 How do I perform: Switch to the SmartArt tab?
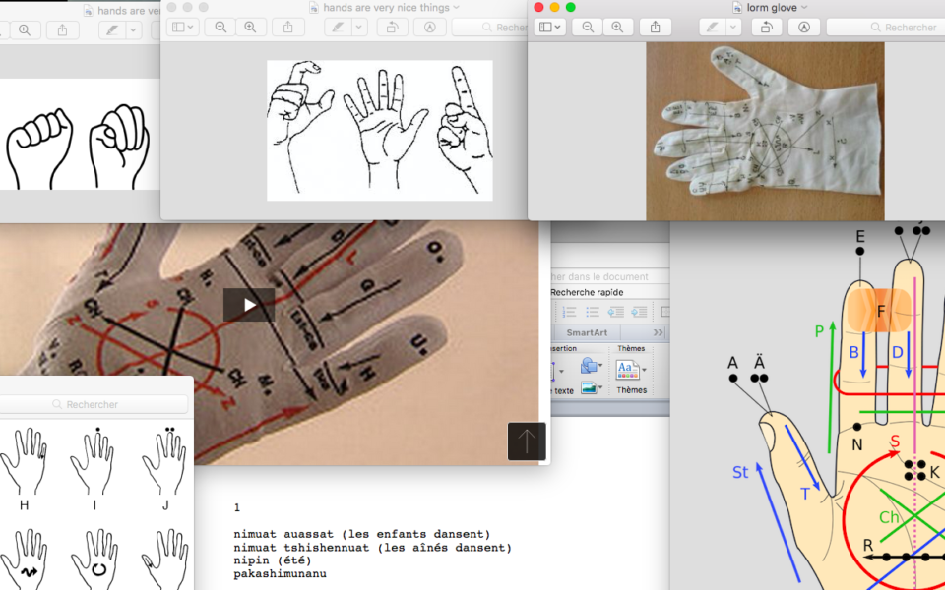tap(587, 333)
